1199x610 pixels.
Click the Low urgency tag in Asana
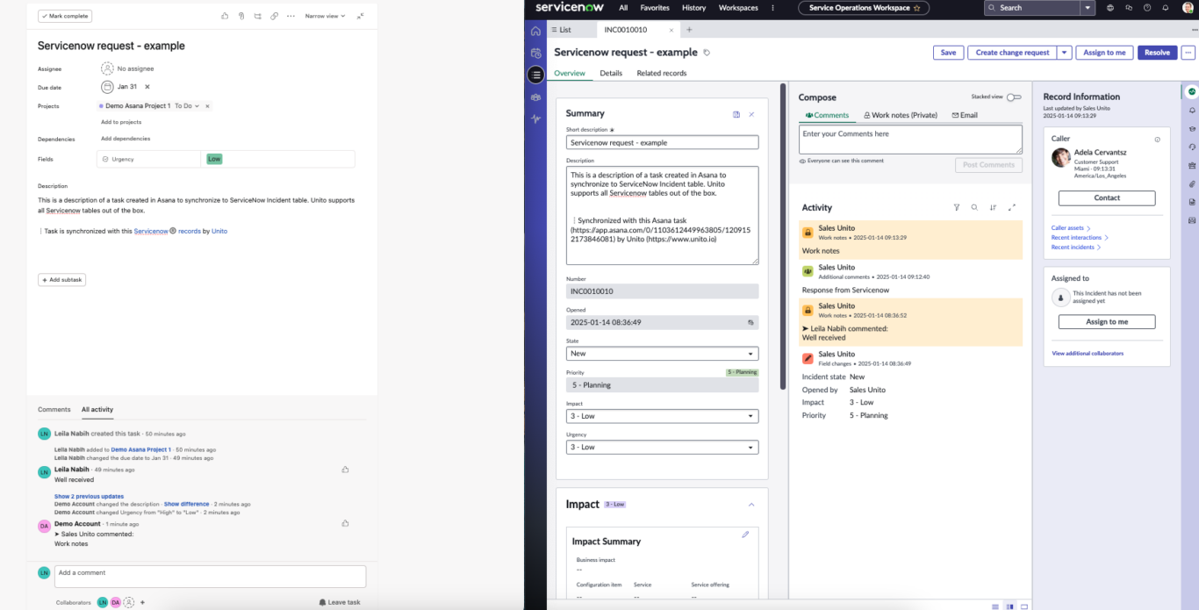pos(214,159)
